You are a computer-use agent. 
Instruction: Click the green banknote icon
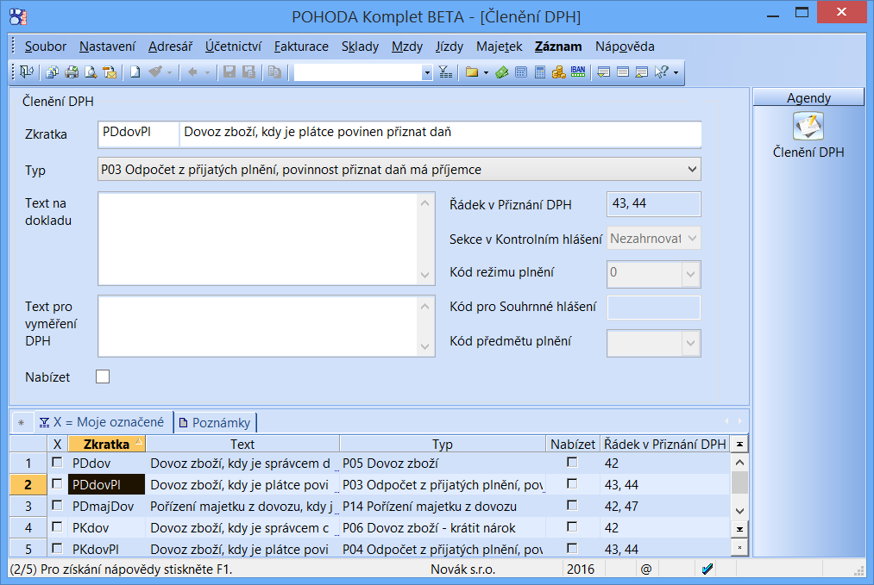(501, 72)
